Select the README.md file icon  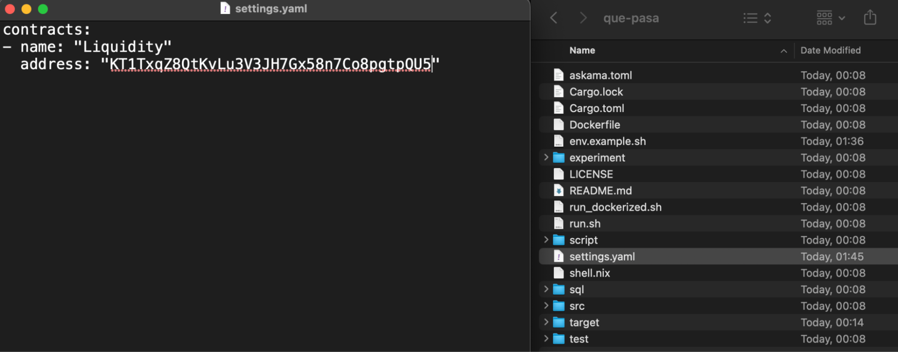558,191
